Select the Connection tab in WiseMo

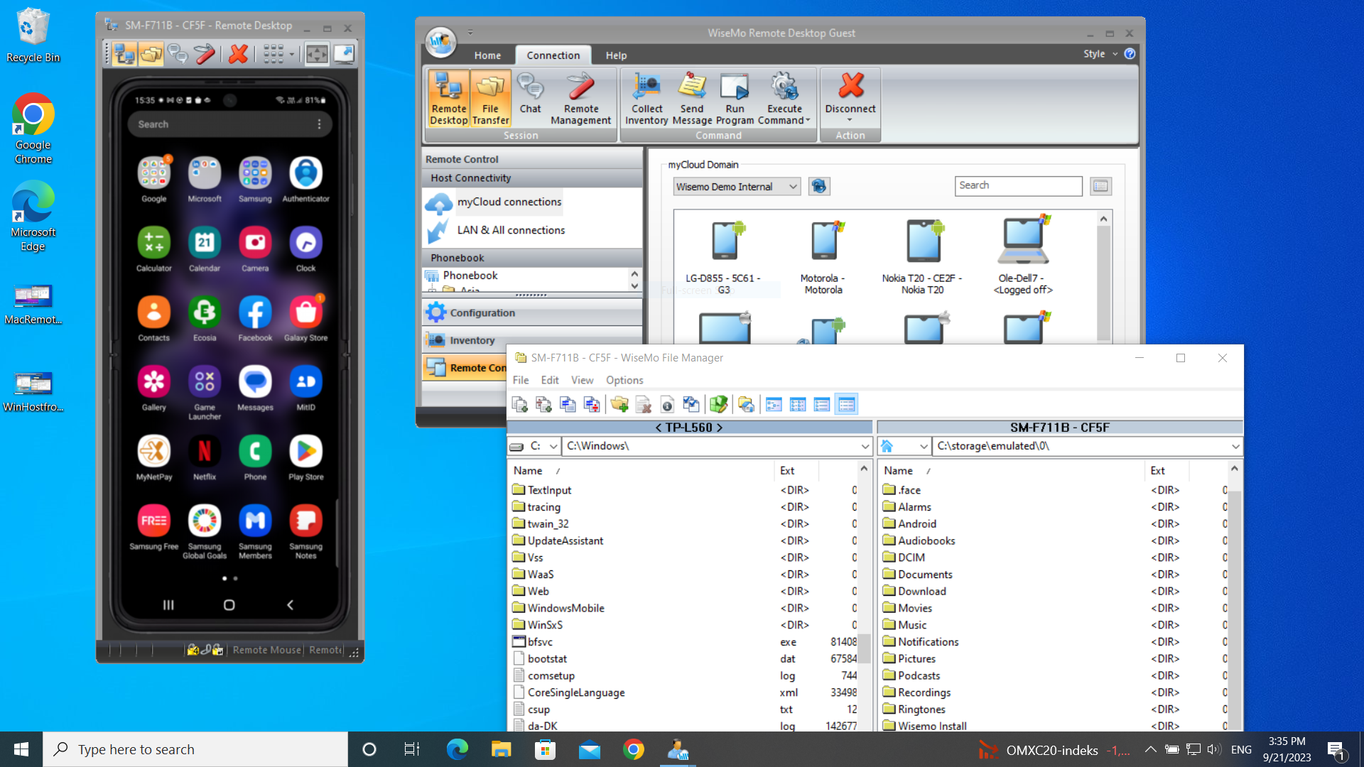(553, 54)
